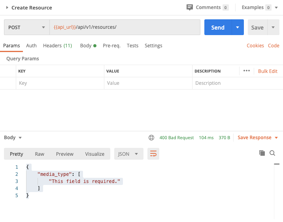Click the request URL field
Screen dimensions: 283x222
125,27
